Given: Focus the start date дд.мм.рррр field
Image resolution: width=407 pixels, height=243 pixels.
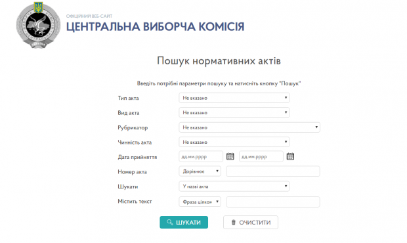Looking at the screenshot, I should 201,156.
